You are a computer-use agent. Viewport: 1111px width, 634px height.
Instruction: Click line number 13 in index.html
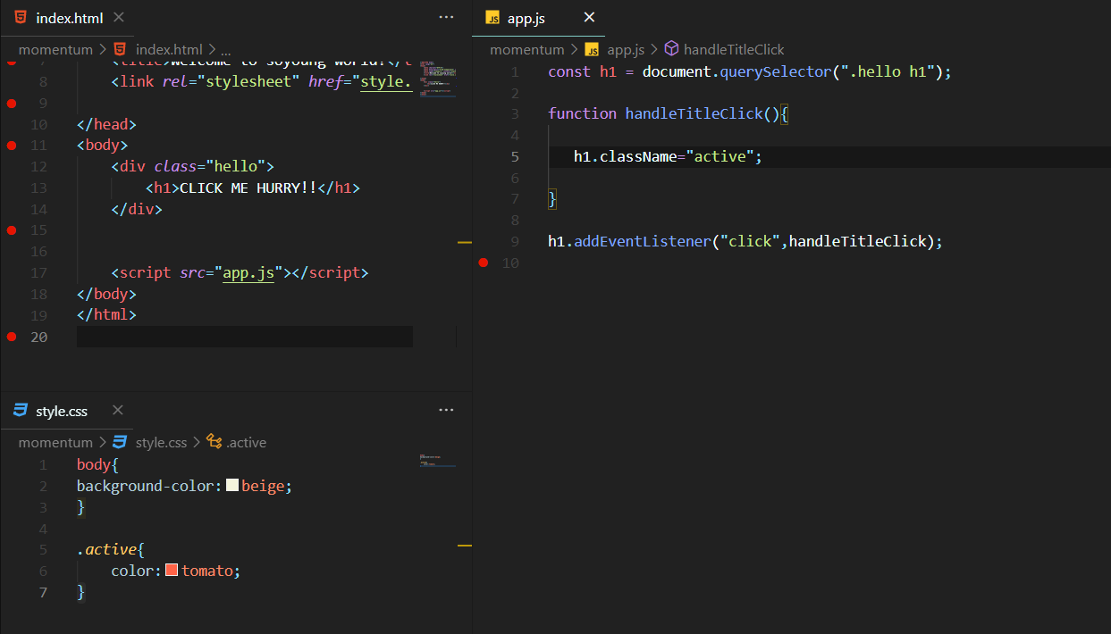pyautogui.click(x=38, y=188)
